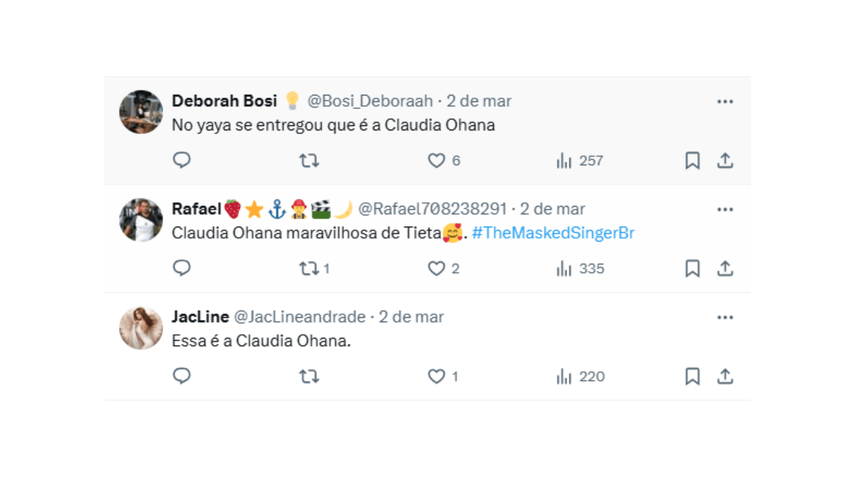The width and height of the screenshot is (855, 481).
Task: Bookmark Deborah Bosi's tweet
Action: 691,160
